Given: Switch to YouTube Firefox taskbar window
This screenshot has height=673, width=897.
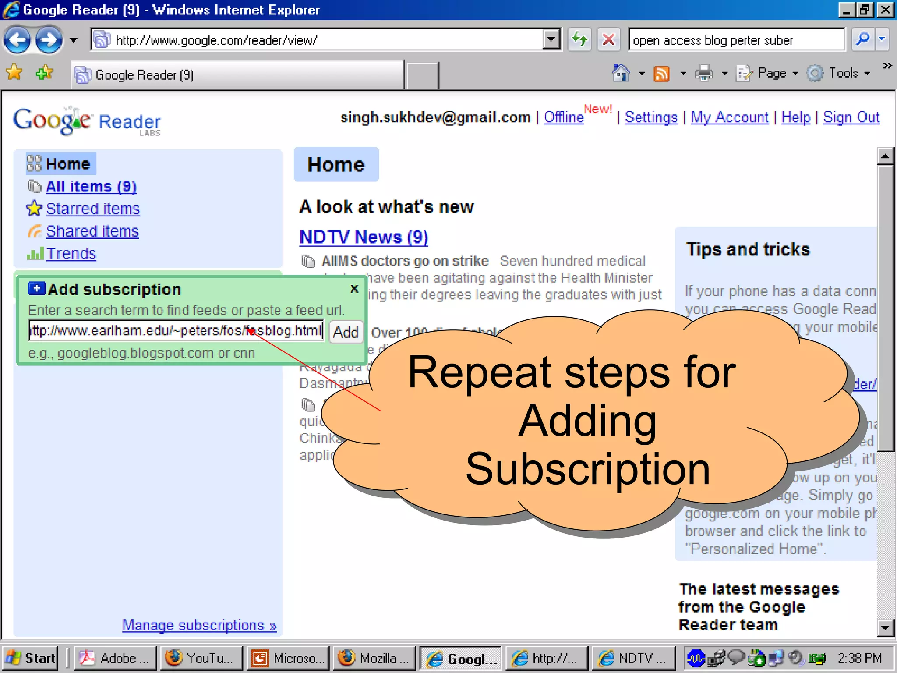Looking at the screenshot, I should pos(201,658).
